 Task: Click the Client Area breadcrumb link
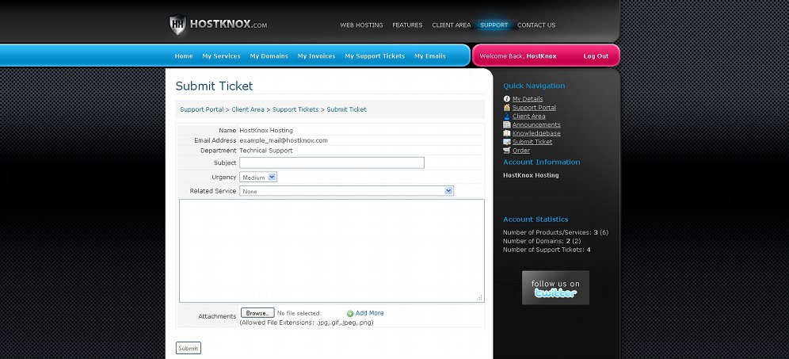(x=248, y=109)
